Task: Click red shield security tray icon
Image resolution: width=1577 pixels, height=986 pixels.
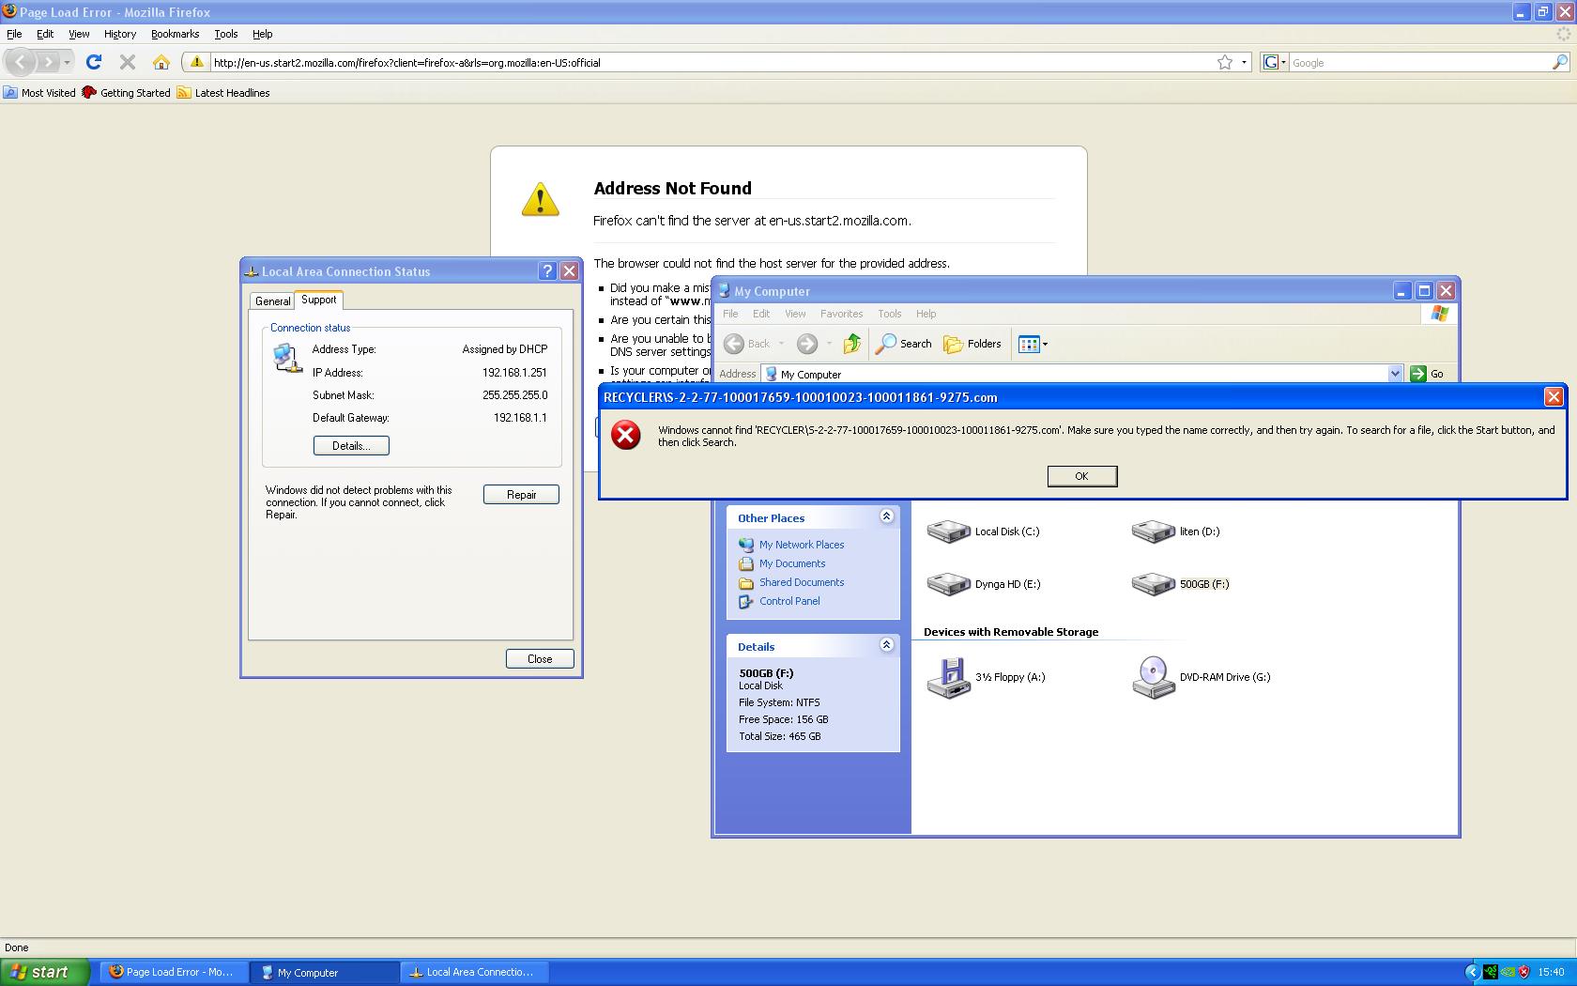Action: pos(1523,972)
